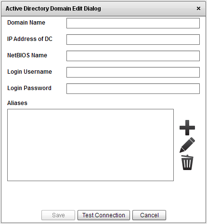Click the Domain Name label
This screenshot has width=207, height=224.
(26, 23)
